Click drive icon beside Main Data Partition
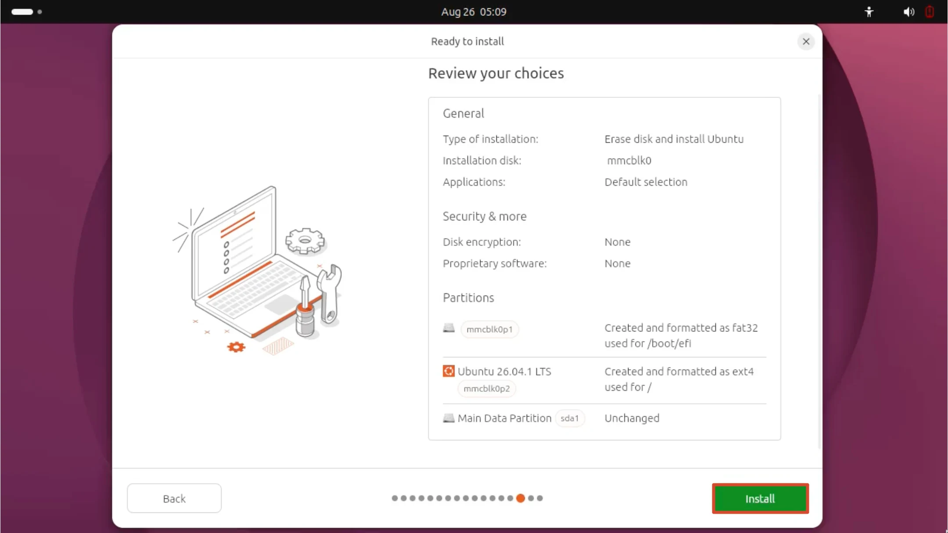Image resolution: width=948 pixels, height=533 pixels. (x=449, y=418)
